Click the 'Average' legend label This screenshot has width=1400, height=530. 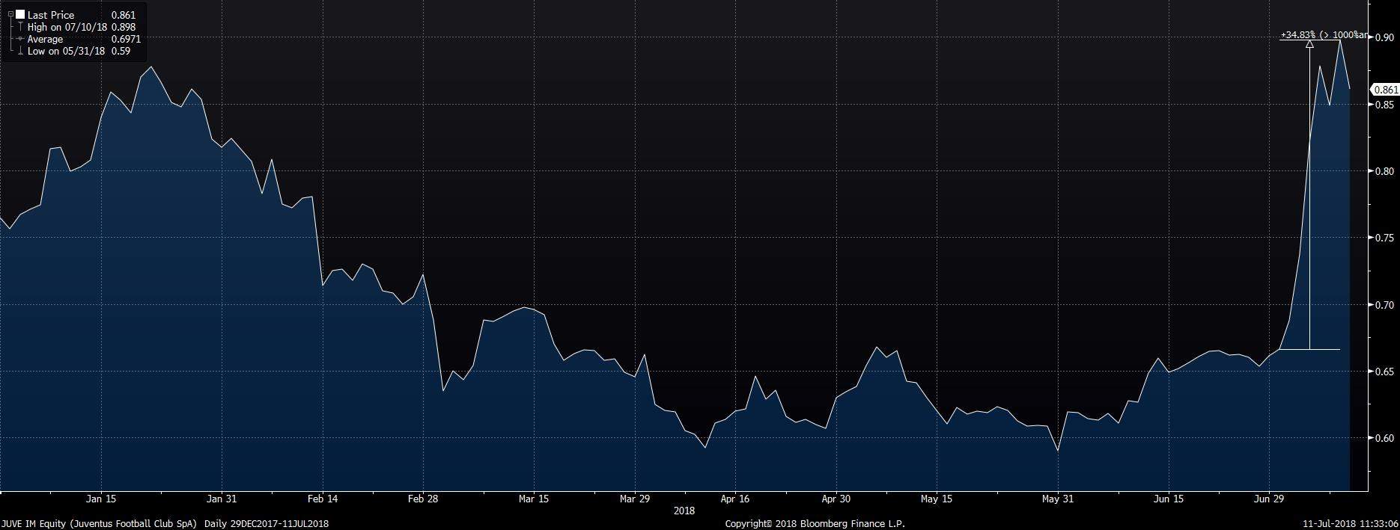(45, 39)
